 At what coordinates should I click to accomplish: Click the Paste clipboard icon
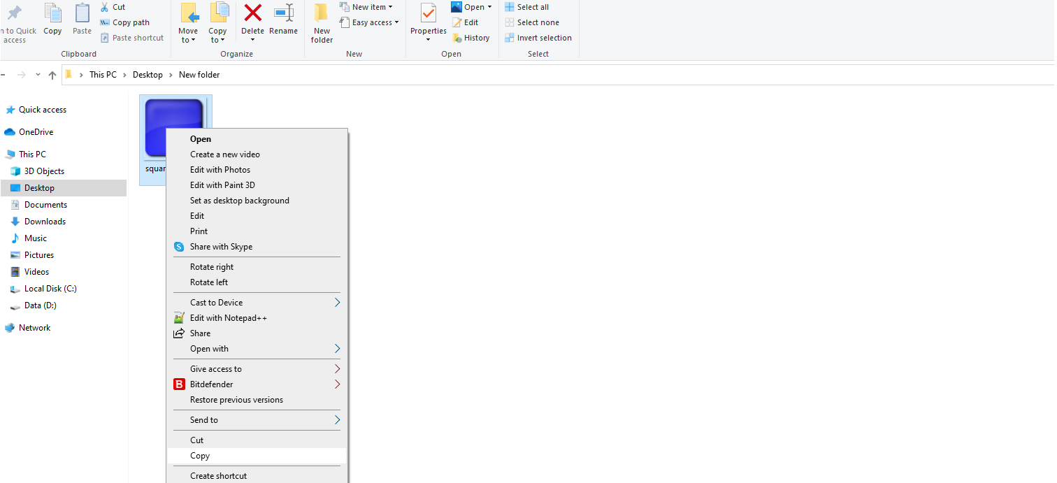pyautogui.click(x=82, y=14)
